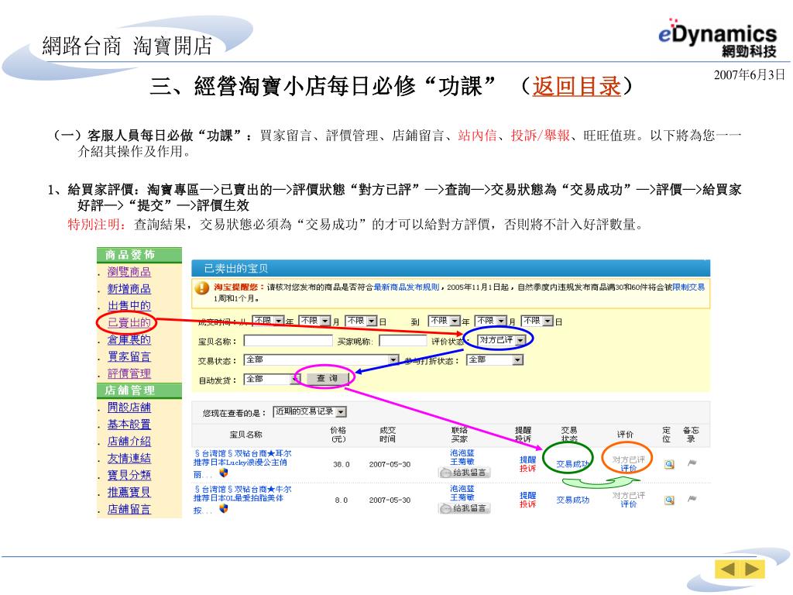Open 店舖留言 in the sidebar
793x595 pixels.
pos(129,509)
